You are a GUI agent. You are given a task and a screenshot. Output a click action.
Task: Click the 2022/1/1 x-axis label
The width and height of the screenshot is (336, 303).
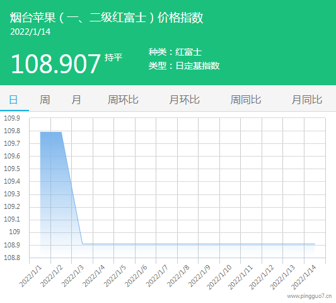(31, 276)
